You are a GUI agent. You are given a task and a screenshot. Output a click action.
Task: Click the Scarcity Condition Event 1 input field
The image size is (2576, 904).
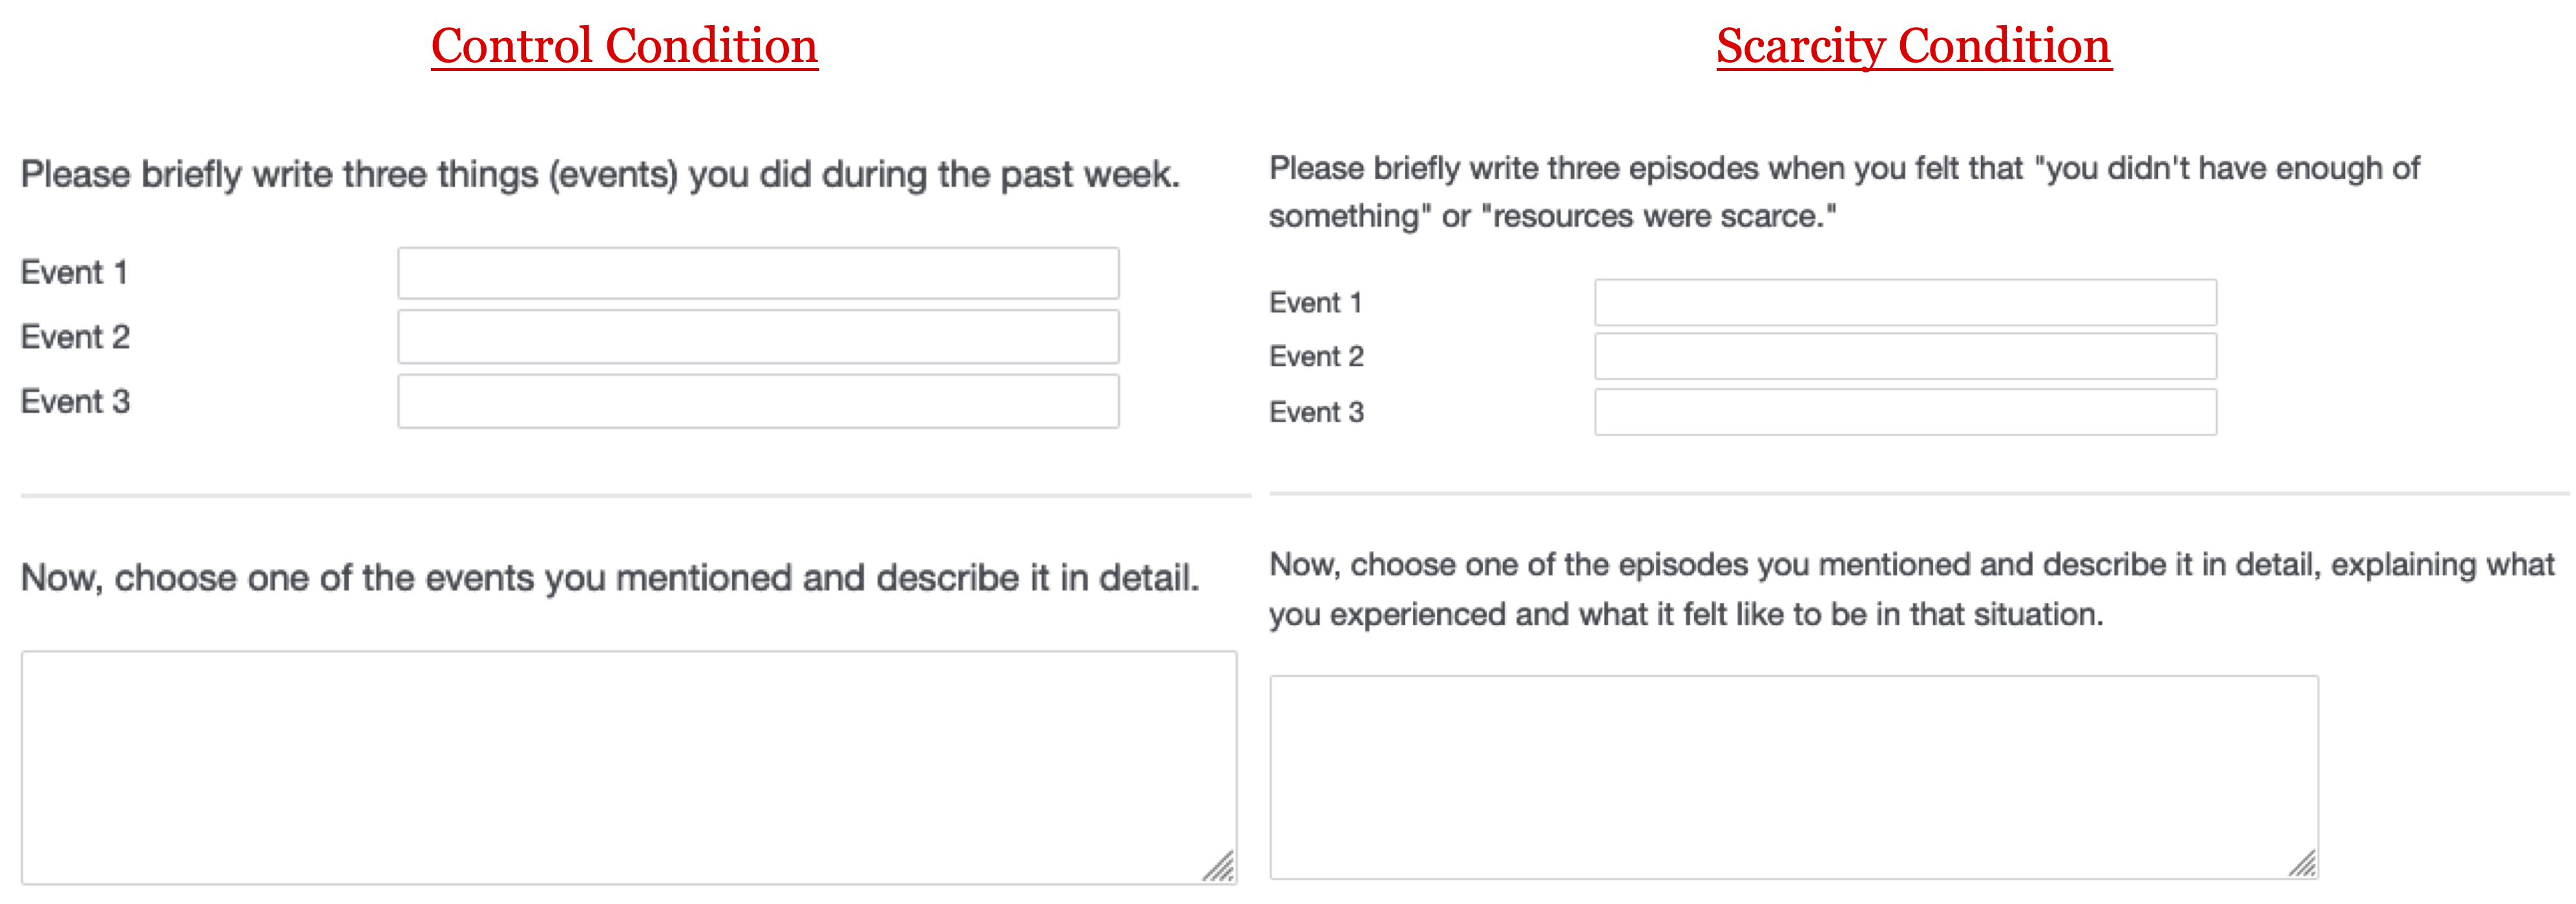[x=1905, y=303]
